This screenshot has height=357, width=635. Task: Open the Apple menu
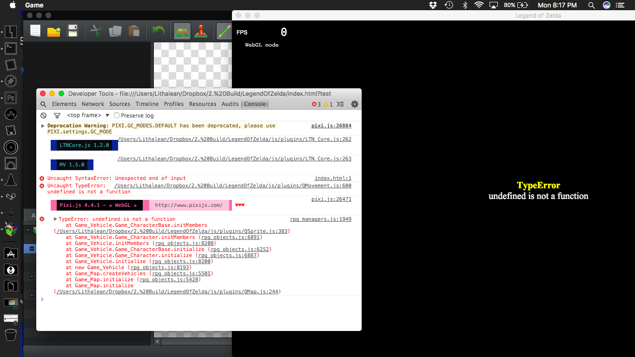click(x=13, y=5)
